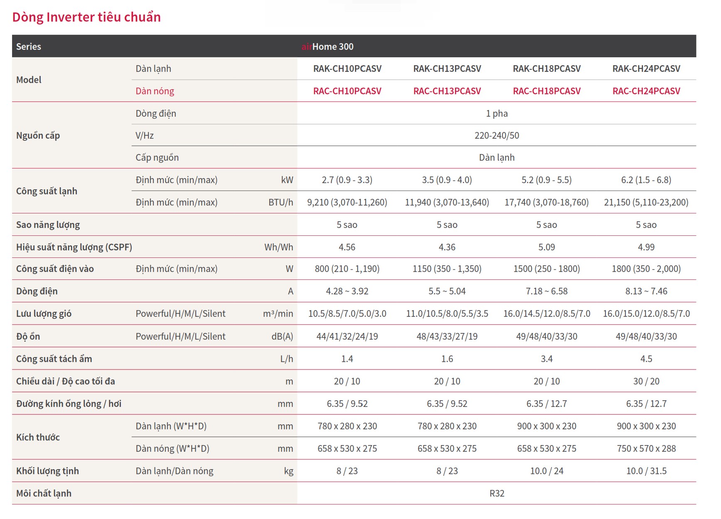Viewport: 721px width, 519px height.
Task: Click outdoor unit model RAC-CH24PCASV
Action: [x=647, y=91]
